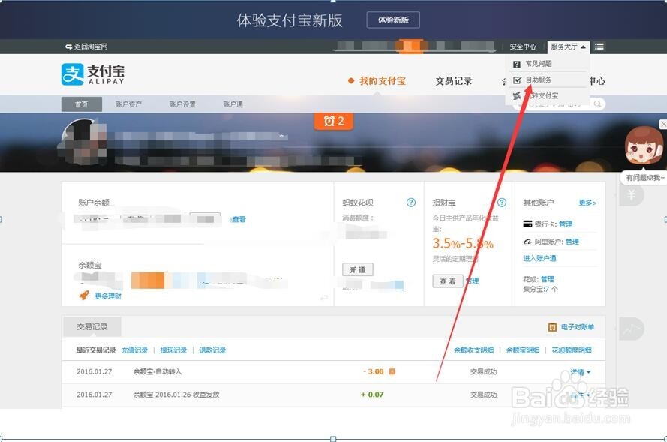Click the 余额宝-2016.01.26-收益发放 transaction name

176,395
